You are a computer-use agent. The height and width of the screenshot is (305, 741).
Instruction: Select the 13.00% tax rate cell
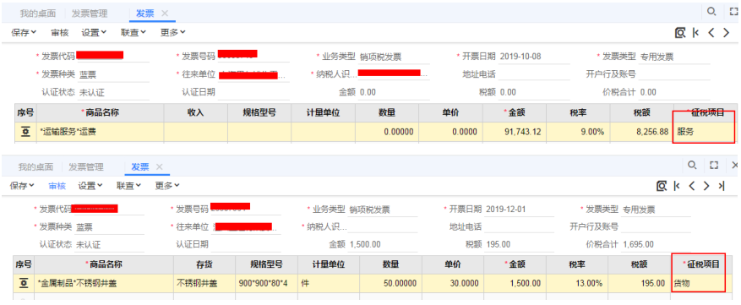[577, 283]
